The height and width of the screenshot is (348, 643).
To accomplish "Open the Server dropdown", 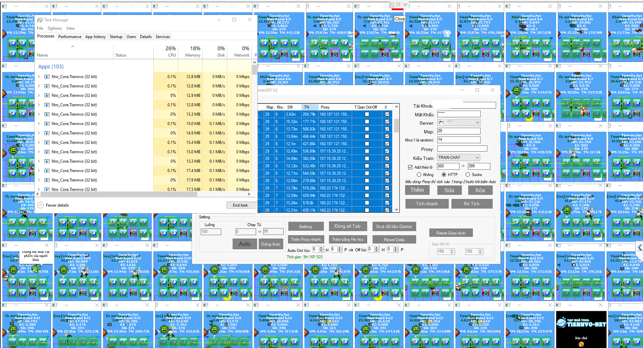I will point(458,123).
